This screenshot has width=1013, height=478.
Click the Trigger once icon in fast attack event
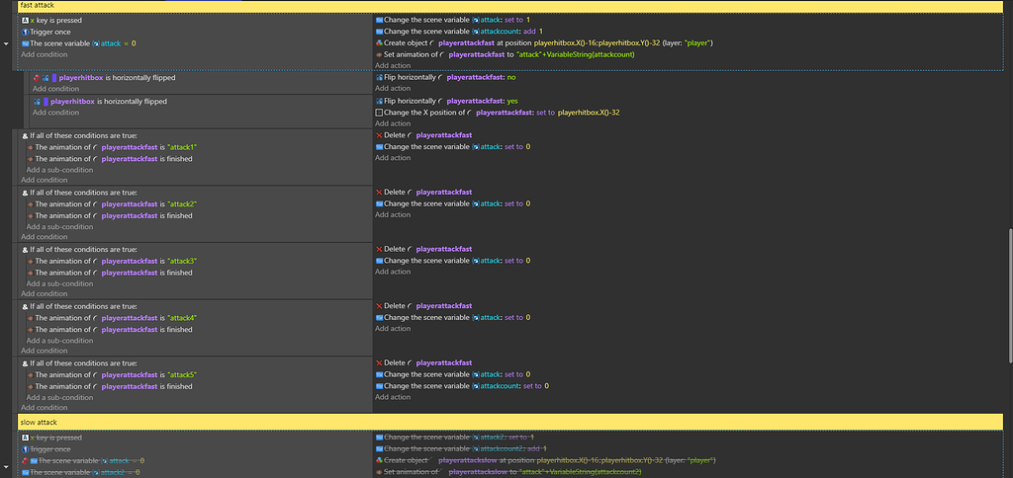(x=25, y=32)
